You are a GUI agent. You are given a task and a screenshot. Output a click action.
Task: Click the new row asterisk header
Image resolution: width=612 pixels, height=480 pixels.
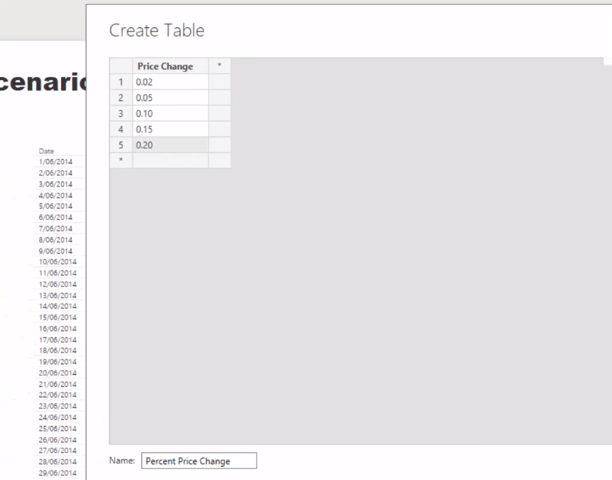click(x=121, y=160)
